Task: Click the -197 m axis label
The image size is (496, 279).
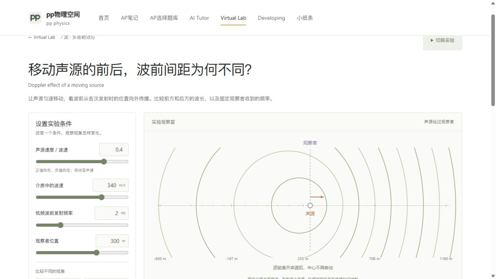Action: (231, 259)
